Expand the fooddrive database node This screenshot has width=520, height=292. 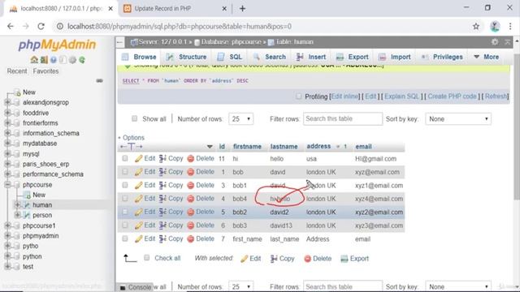pyautogui.click(x=7, y=113)
